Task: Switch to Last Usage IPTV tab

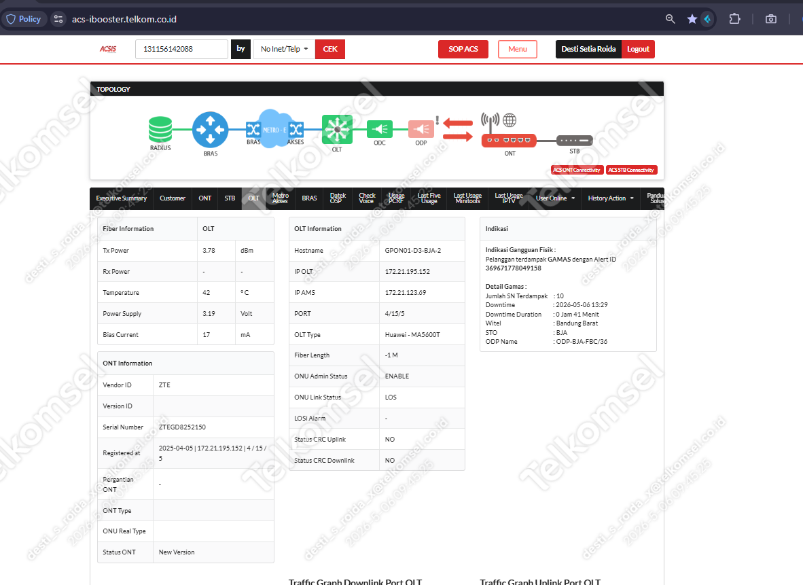Action: click(x=509, y=198)
